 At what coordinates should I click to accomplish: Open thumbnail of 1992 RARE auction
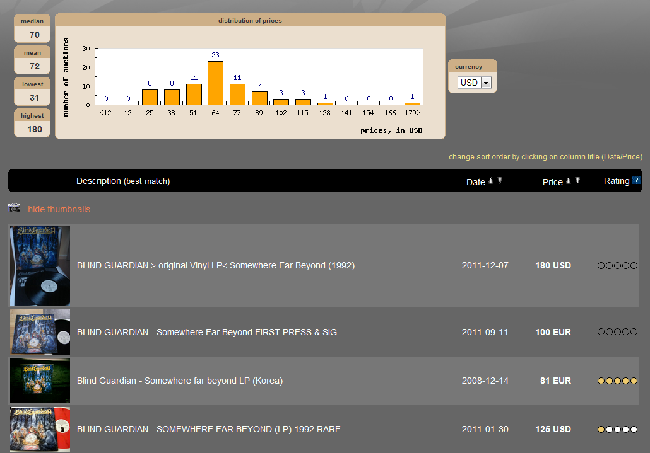(40, 429)
